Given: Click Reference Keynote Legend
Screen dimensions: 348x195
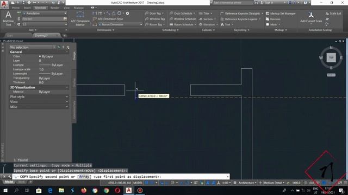Looking at the screenshot, I should [240, 19].
